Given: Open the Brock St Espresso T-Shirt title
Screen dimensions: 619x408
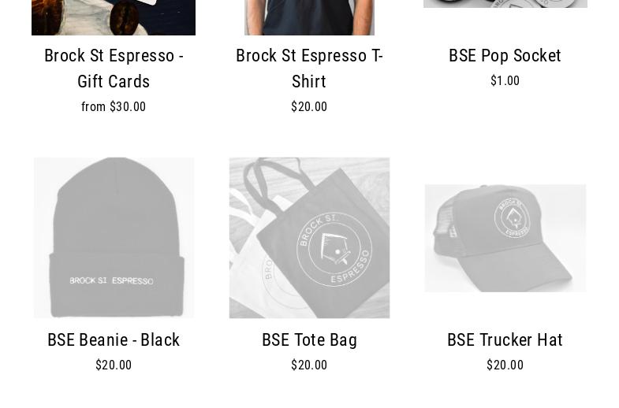Looking at the screenshot, I should point(309,69).
